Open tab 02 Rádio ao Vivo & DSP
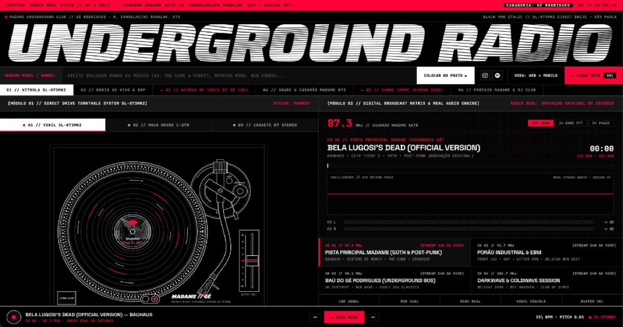The image size is (623, 327). [x=113, y=90]
